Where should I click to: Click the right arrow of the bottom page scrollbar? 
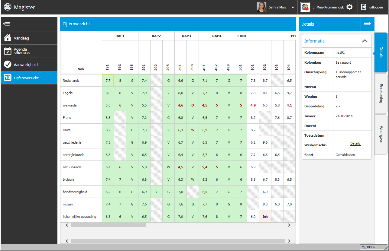click(x=289, y=241)
